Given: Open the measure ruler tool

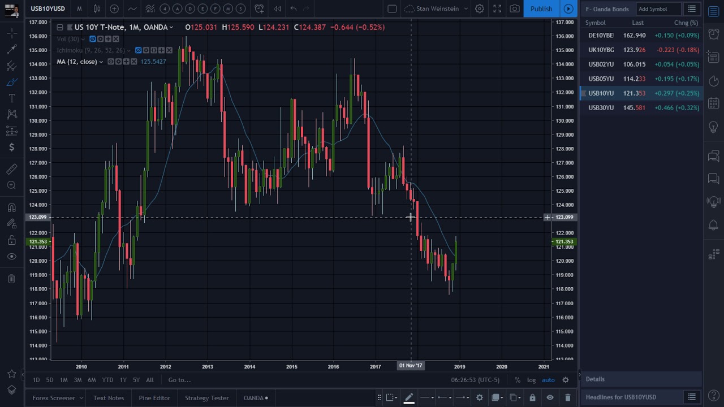Looking at the screenshot, I should coord(11,169).
